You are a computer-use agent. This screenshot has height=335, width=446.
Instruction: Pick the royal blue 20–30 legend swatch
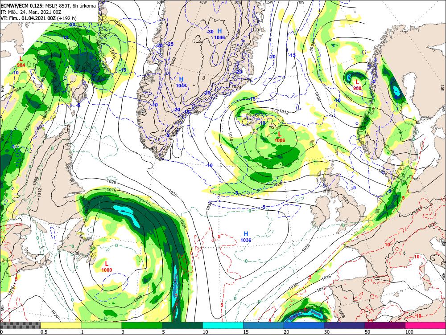tap(304, 325)
